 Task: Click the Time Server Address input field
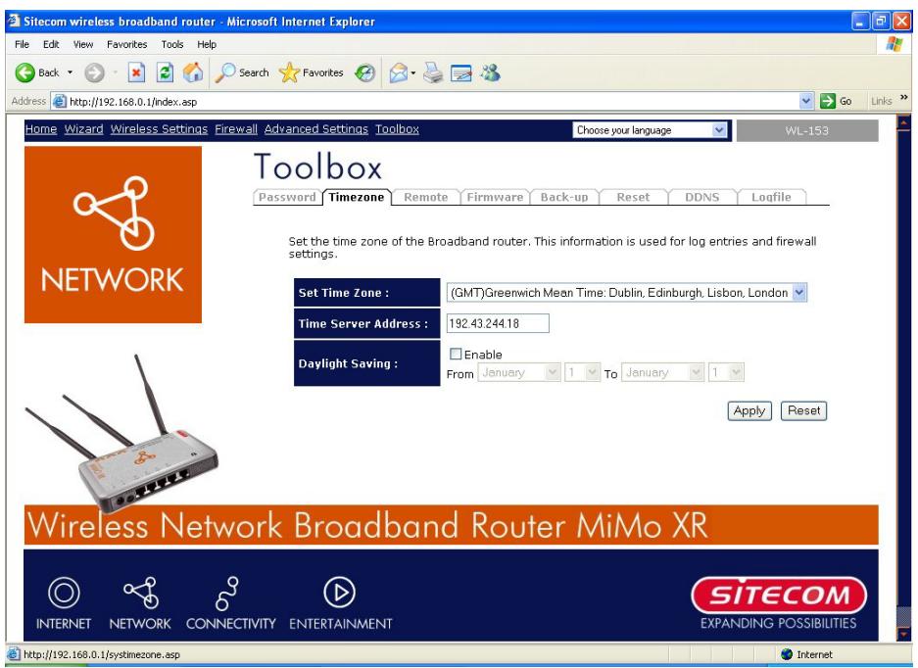pyautogui.click(x=498, y=323)
